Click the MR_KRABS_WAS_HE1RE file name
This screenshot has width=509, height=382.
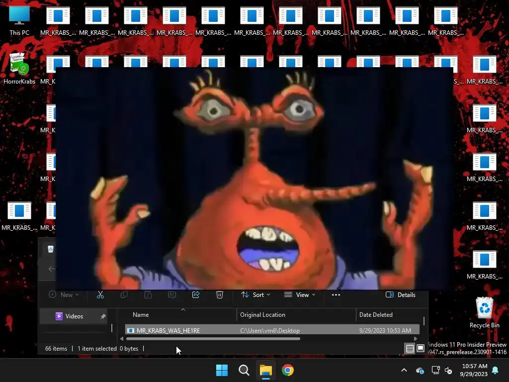point(168,330)
